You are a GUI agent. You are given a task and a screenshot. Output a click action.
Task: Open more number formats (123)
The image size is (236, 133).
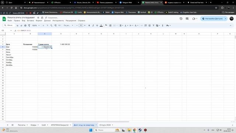point(59,25)
